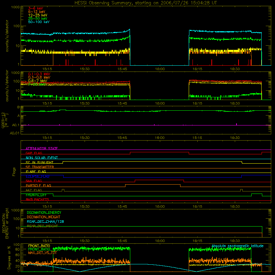Select the blue ECLIPSE_FLAG label
The height and width of the screenshot is (275, 275).
point(37,176)
